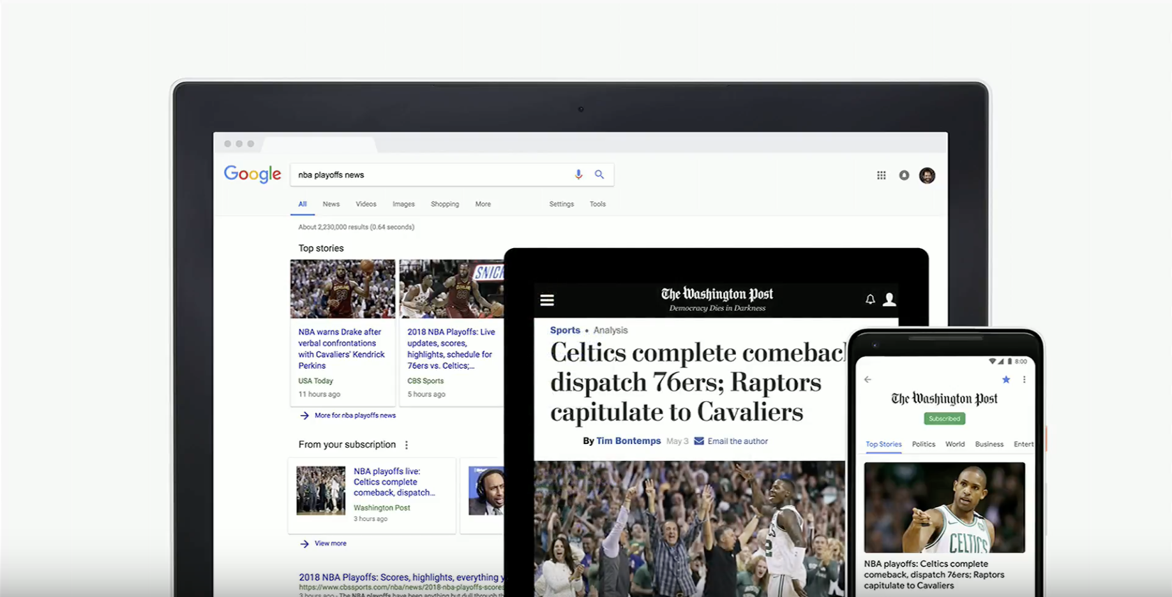Open NBA playoffs live Celtics subscription story
Screen dimensions: 1172x597
394,482
